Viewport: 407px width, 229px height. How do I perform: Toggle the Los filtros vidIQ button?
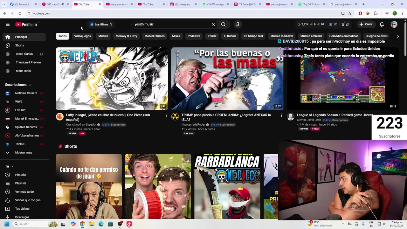(x=101, y=24)
